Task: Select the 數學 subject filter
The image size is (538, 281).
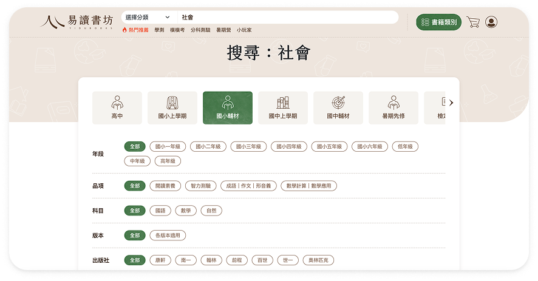Action: tap(186, 211)
